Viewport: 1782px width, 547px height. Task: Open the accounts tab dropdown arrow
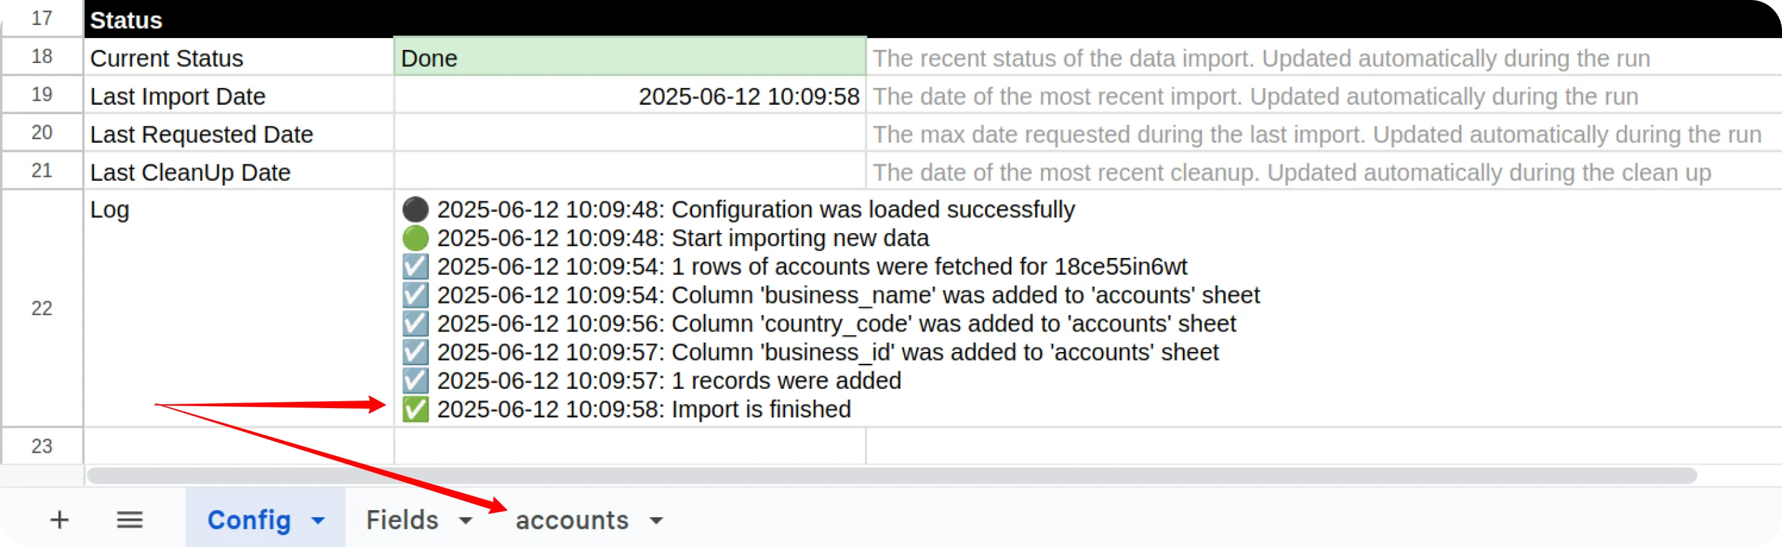pyautogui.click(x=657, y=520)
